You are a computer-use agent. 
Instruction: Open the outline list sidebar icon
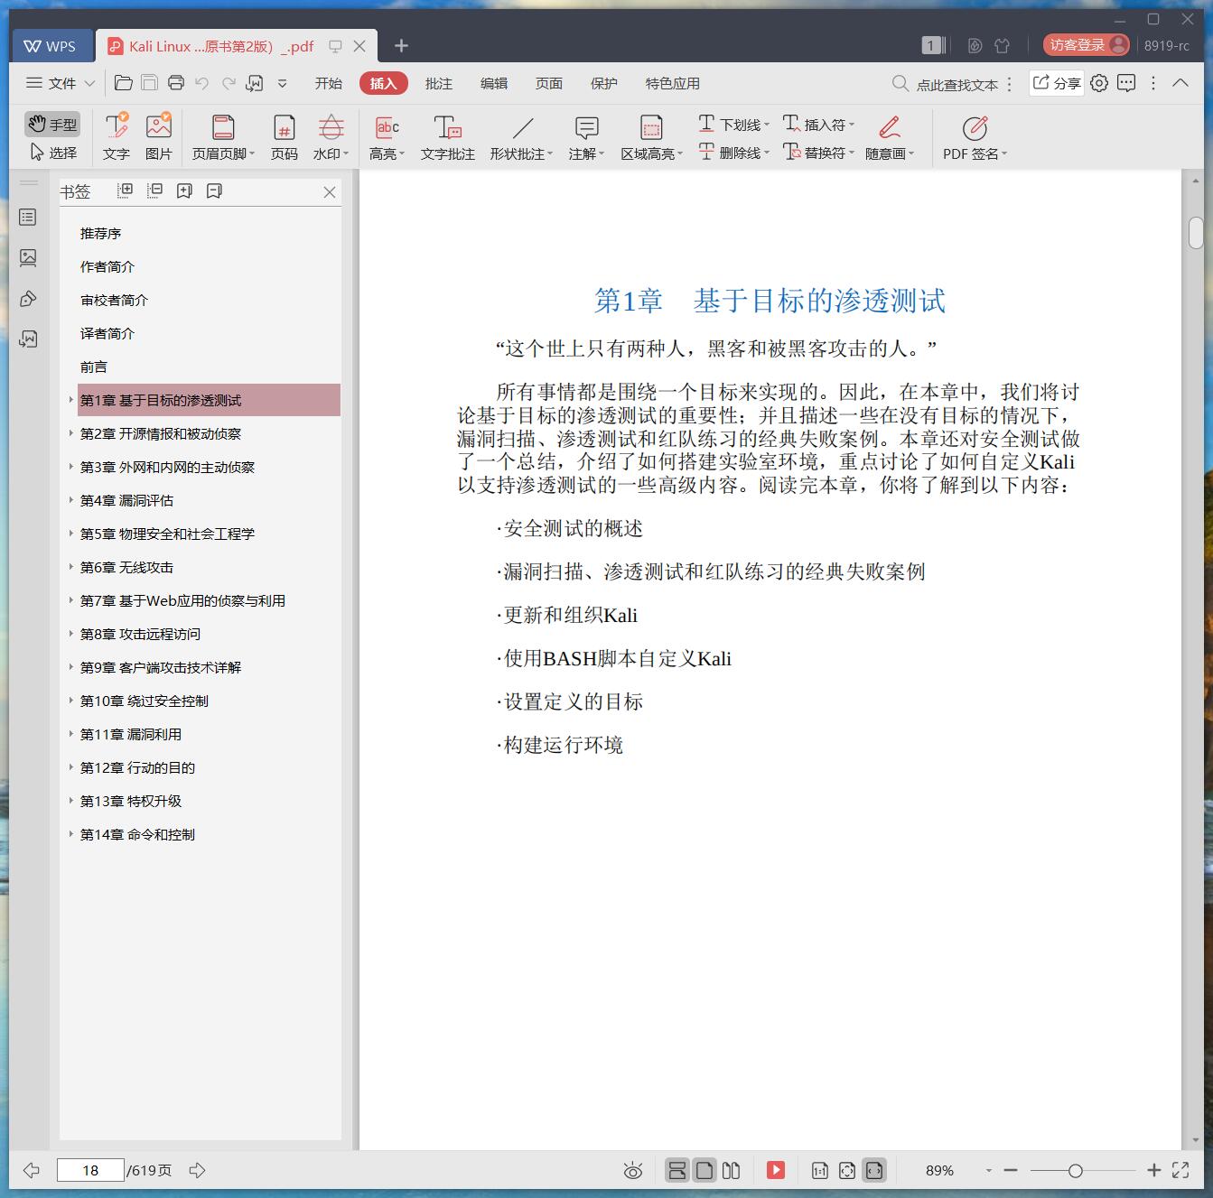(x=28, y=218)
